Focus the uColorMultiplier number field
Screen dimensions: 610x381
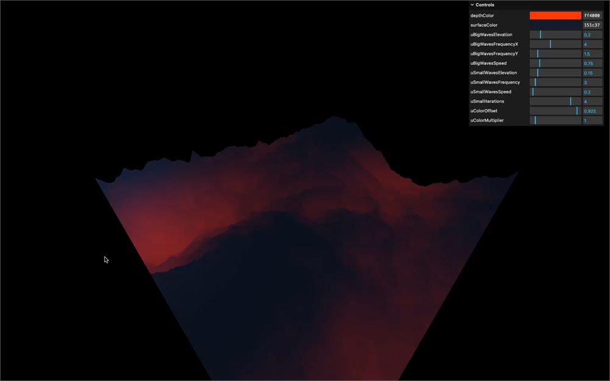click(592, 121)
